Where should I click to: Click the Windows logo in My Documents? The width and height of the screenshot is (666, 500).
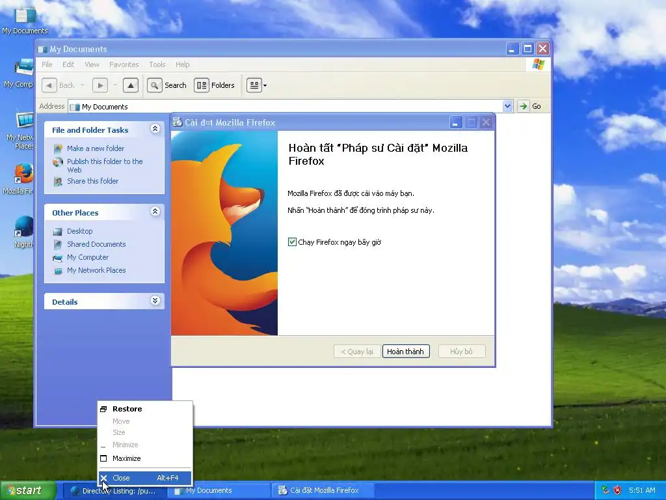click(539, 64)
